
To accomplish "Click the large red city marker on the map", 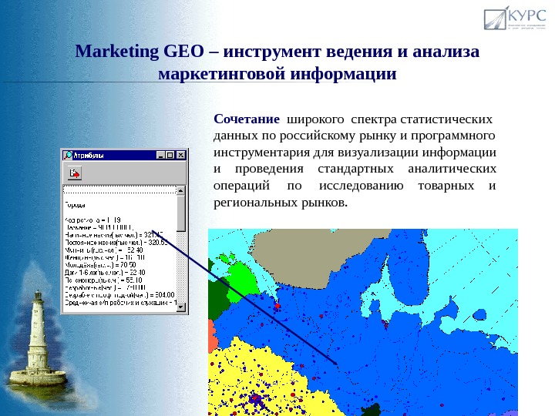I will click(x=277, y=306).
